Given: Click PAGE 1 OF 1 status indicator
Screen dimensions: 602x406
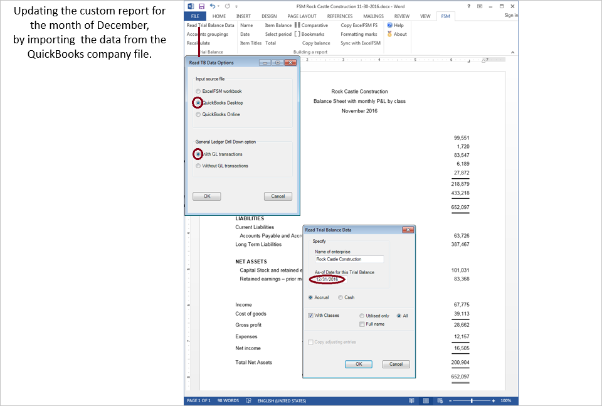Looking at the screenshot, I should point(199,400).
